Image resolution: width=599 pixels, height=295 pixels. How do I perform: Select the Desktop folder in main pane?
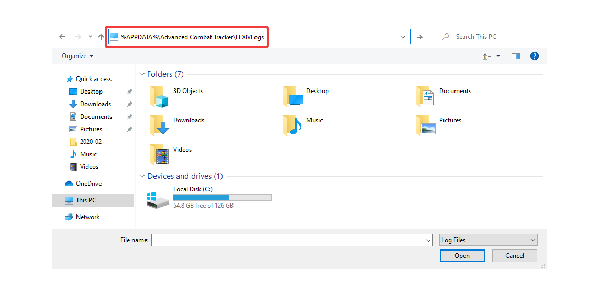306,95
